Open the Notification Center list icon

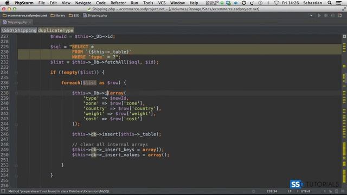[x=338, y=3]
